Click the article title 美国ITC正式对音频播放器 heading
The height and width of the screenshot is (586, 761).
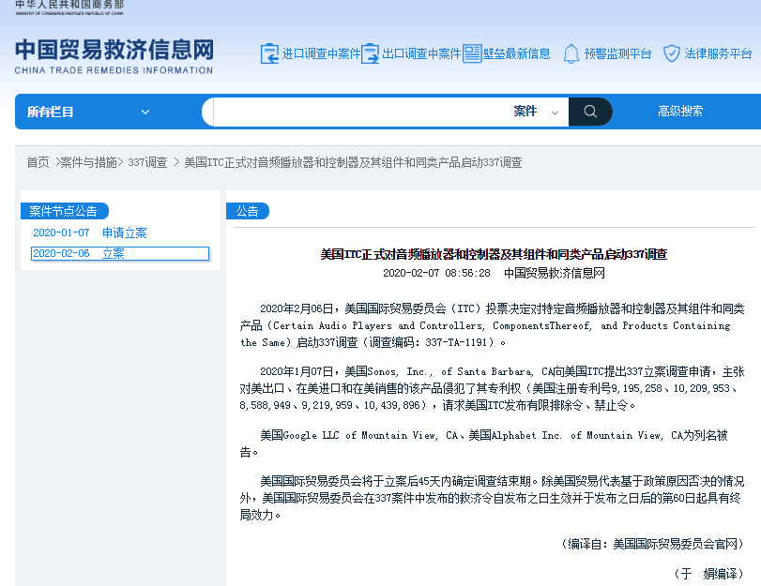494,254
